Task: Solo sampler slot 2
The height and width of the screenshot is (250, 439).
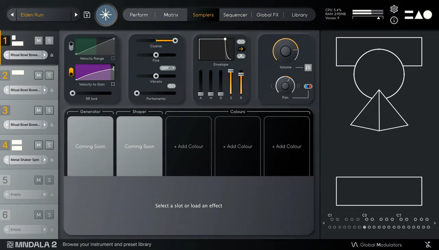Action: tap(49, 75)
